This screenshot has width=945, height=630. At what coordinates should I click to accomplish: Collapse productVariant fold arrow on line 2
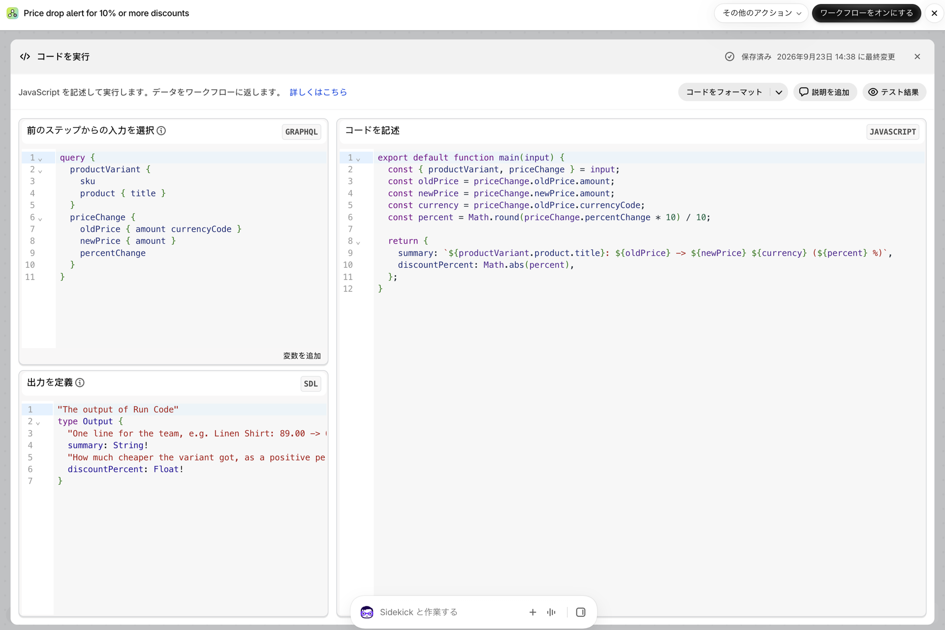coord(40,171)
